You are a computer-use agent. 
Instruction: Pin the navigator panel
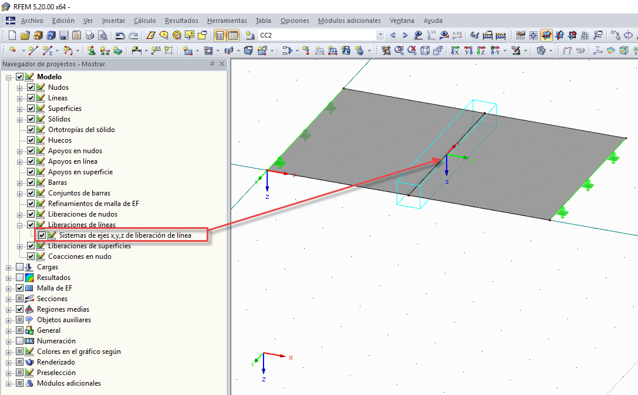tap(212, 64)
